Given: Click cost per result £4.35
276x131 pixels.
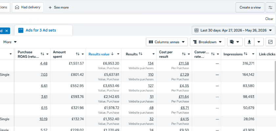Looking at the screenshot, I should pyautogui.click(x=184, y=86).
